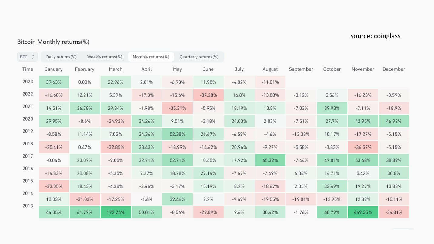Select the 172.76% March 2013 cell
This screenshot has height=244, width=434.
pyautogui.click(x=116, y=212)
